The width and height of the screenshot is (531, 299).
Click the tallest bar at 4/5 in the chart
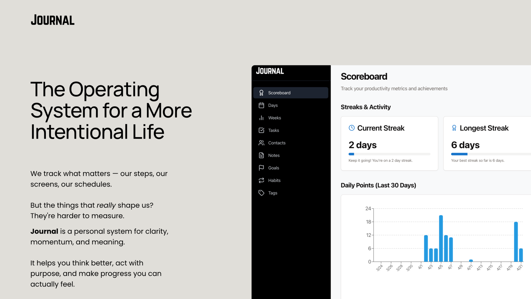point(441,238)
